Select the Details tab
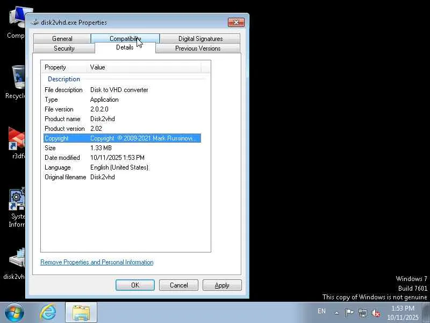430x323 pixels. pyautogui.click(x=125, y=47)
